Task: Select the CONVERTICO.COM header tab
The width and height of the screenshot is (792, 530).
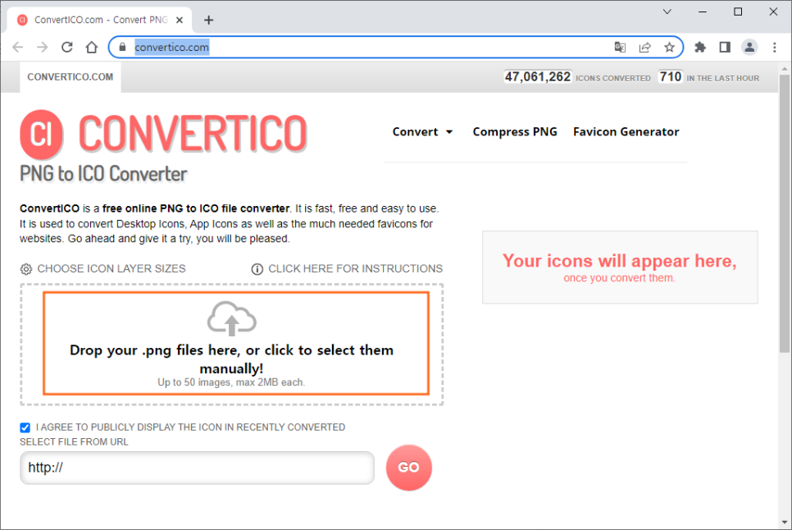Action: point(71,77)
